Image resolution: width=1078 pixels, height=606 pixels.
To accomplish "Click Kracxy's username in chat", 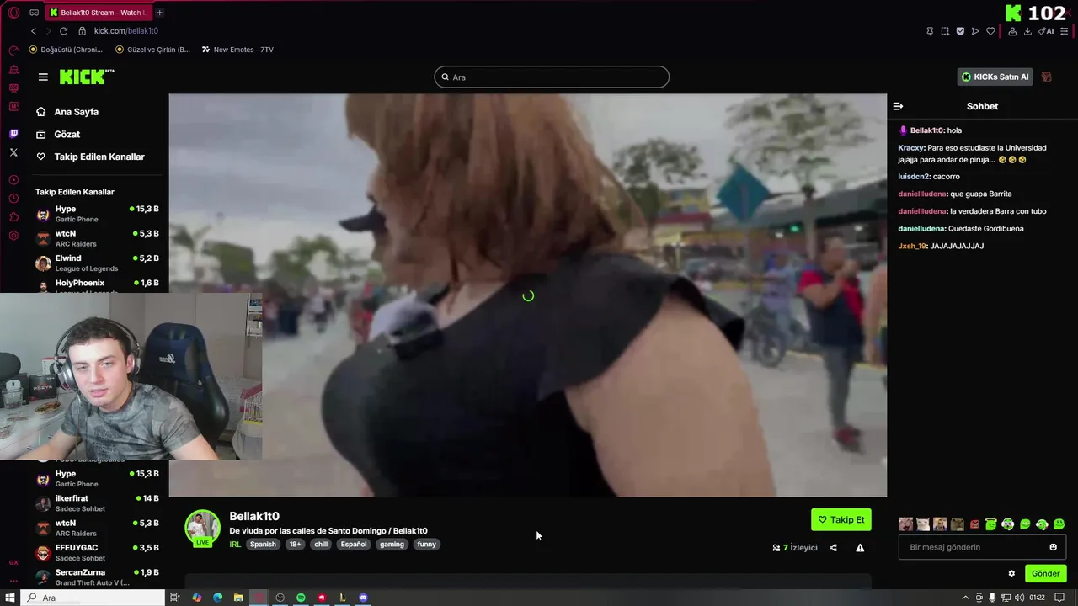I will [x=911, y=148].
